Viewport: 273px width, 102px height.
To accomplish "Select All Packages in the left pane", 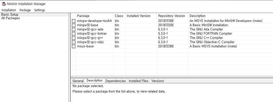I will (x=11, y=18).
